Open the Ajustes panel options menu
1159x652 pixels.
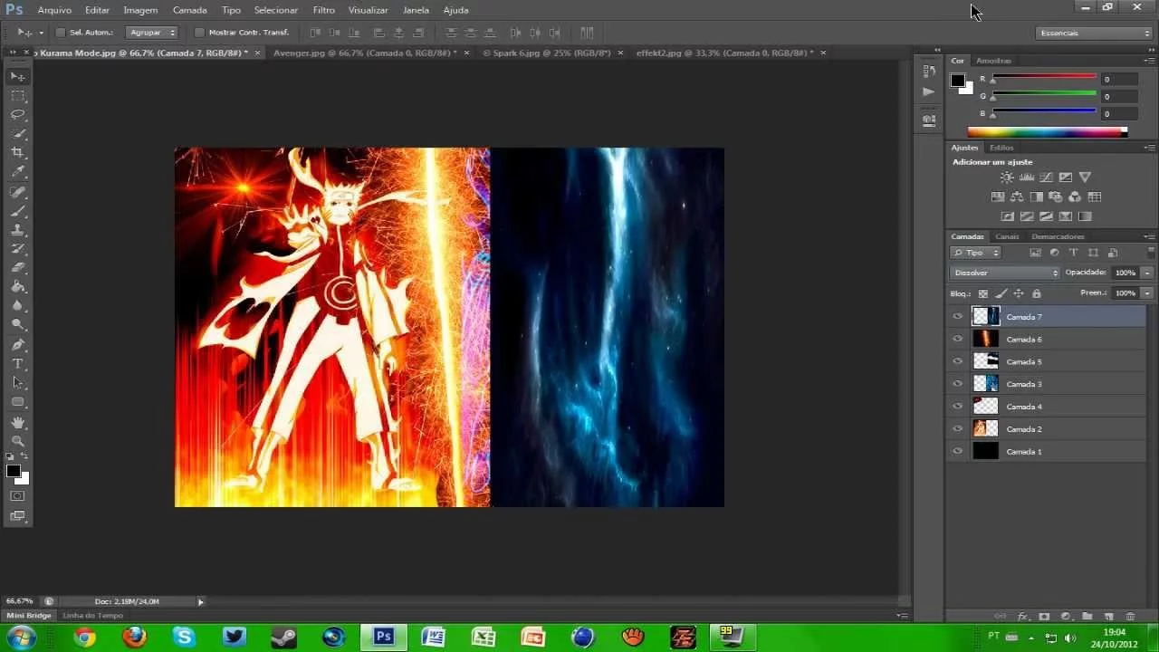(1149, 148)
